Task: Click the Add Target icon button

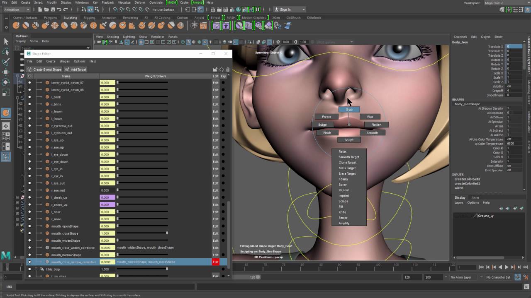Action: pyautogui.click(x=76, y=70)
